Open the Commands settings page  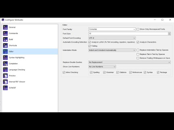coord(13,33)
